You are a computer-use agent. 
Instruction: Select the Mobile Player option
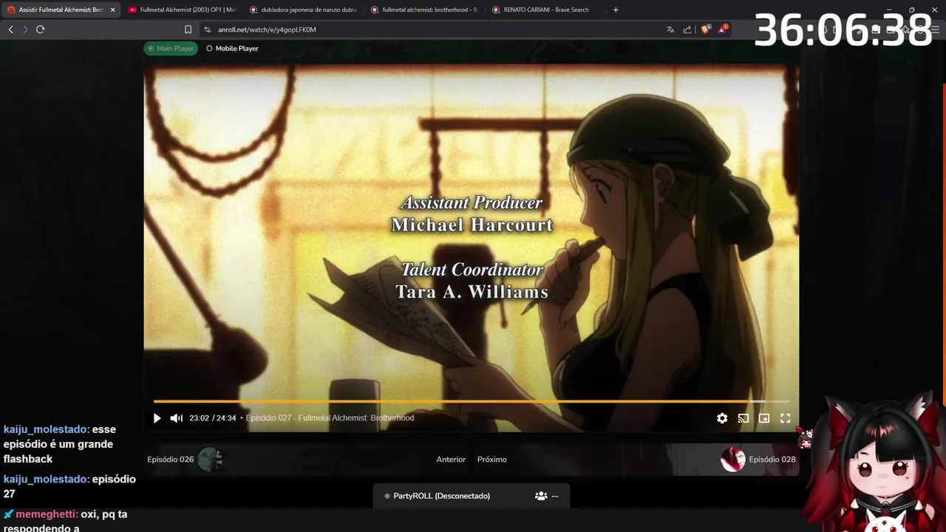[232, 48]
